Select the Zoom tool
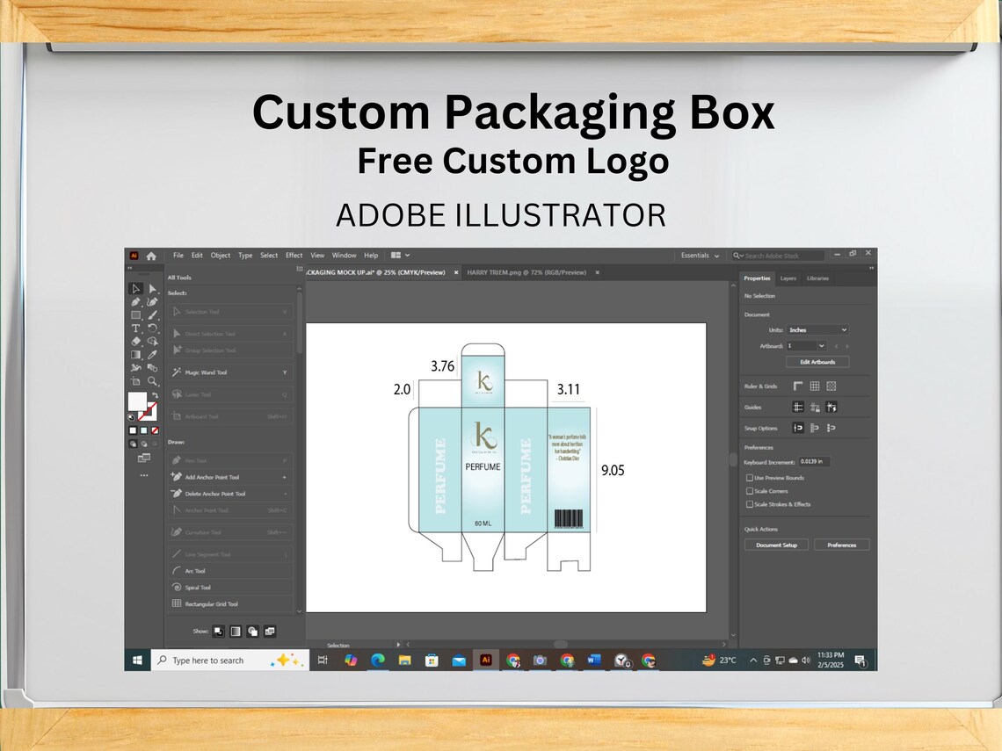This screenshot has width=1002, height=751. coord(151,382)
